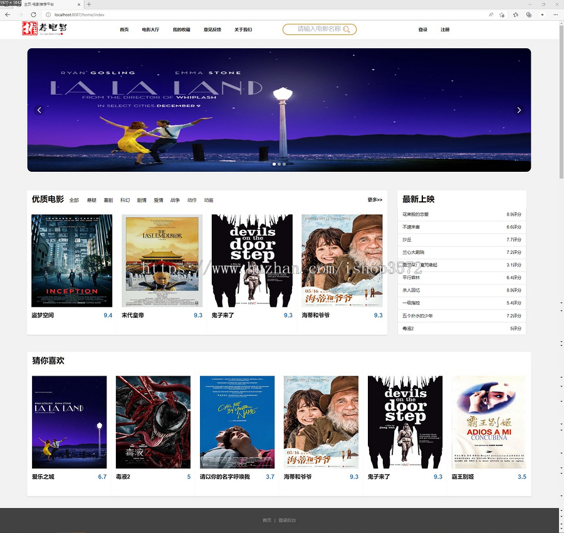Open 兰心大剧院 in 最新上映 list
Image resolution: width=564 pixels, height=533 pixels.
click(462, 252)
